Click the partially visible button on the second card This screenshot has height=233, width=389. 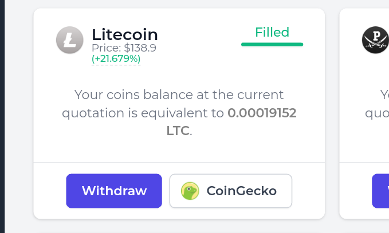click(x=380, y=191)
